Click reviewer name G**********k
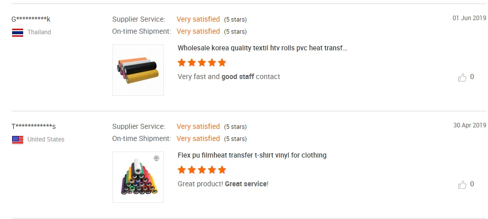 pyautogui.click(x=31, y=20)
